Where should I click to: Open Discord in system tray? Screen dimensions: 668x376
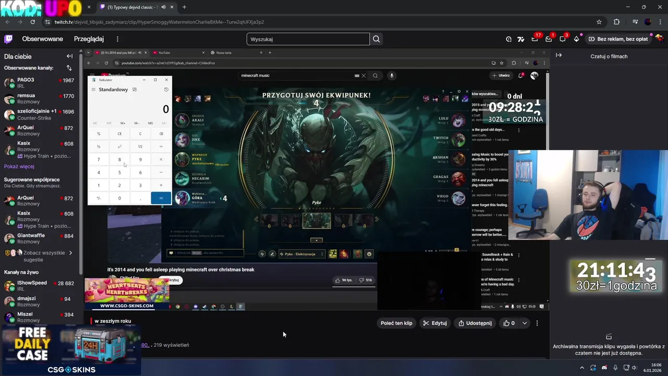point(604,368)
